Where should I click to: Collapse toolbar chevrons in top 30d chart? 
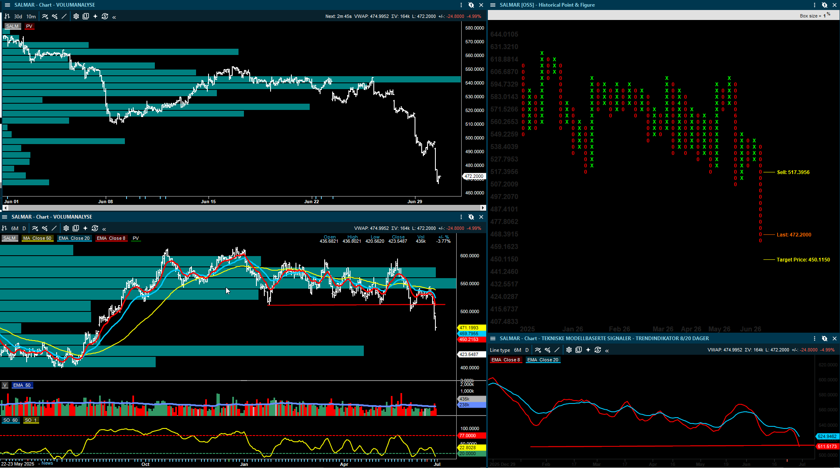tap(114, 17)
